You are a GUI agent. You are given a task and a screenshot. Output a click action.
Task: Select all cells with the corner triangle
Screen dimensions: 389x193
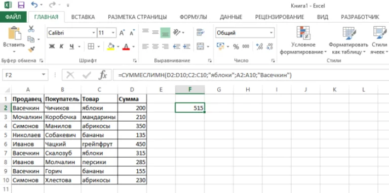[x=8, y=90]
